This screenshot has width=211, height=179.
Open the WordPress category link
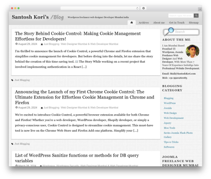170,103
